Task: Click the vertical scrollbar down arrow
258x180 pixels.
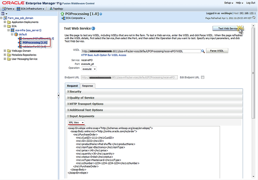Action: point(253,176)
